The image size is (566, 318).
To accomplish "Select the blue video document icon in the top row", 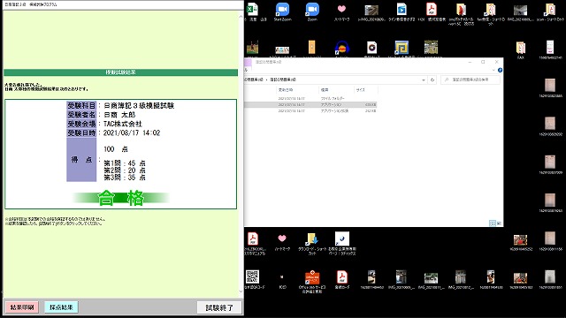I will 402,9.
